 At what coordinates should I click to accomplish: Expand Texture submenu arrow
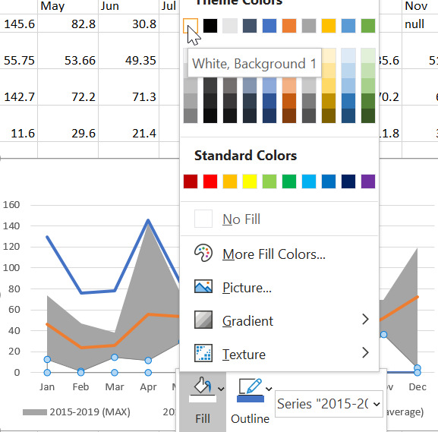click(x=365, y=352)
